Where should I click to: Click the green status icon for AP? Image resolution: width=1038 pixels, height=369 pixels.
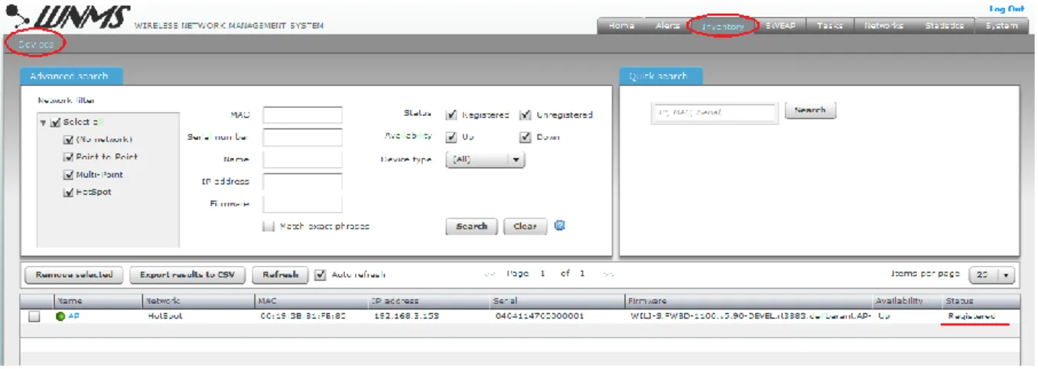[x=60, y=316]
